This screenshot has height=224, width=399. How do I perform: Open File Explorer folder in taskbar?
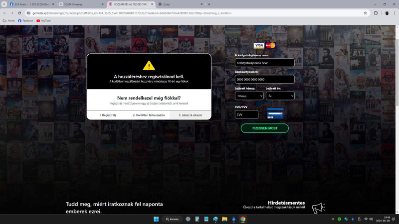tap(224, 219)
